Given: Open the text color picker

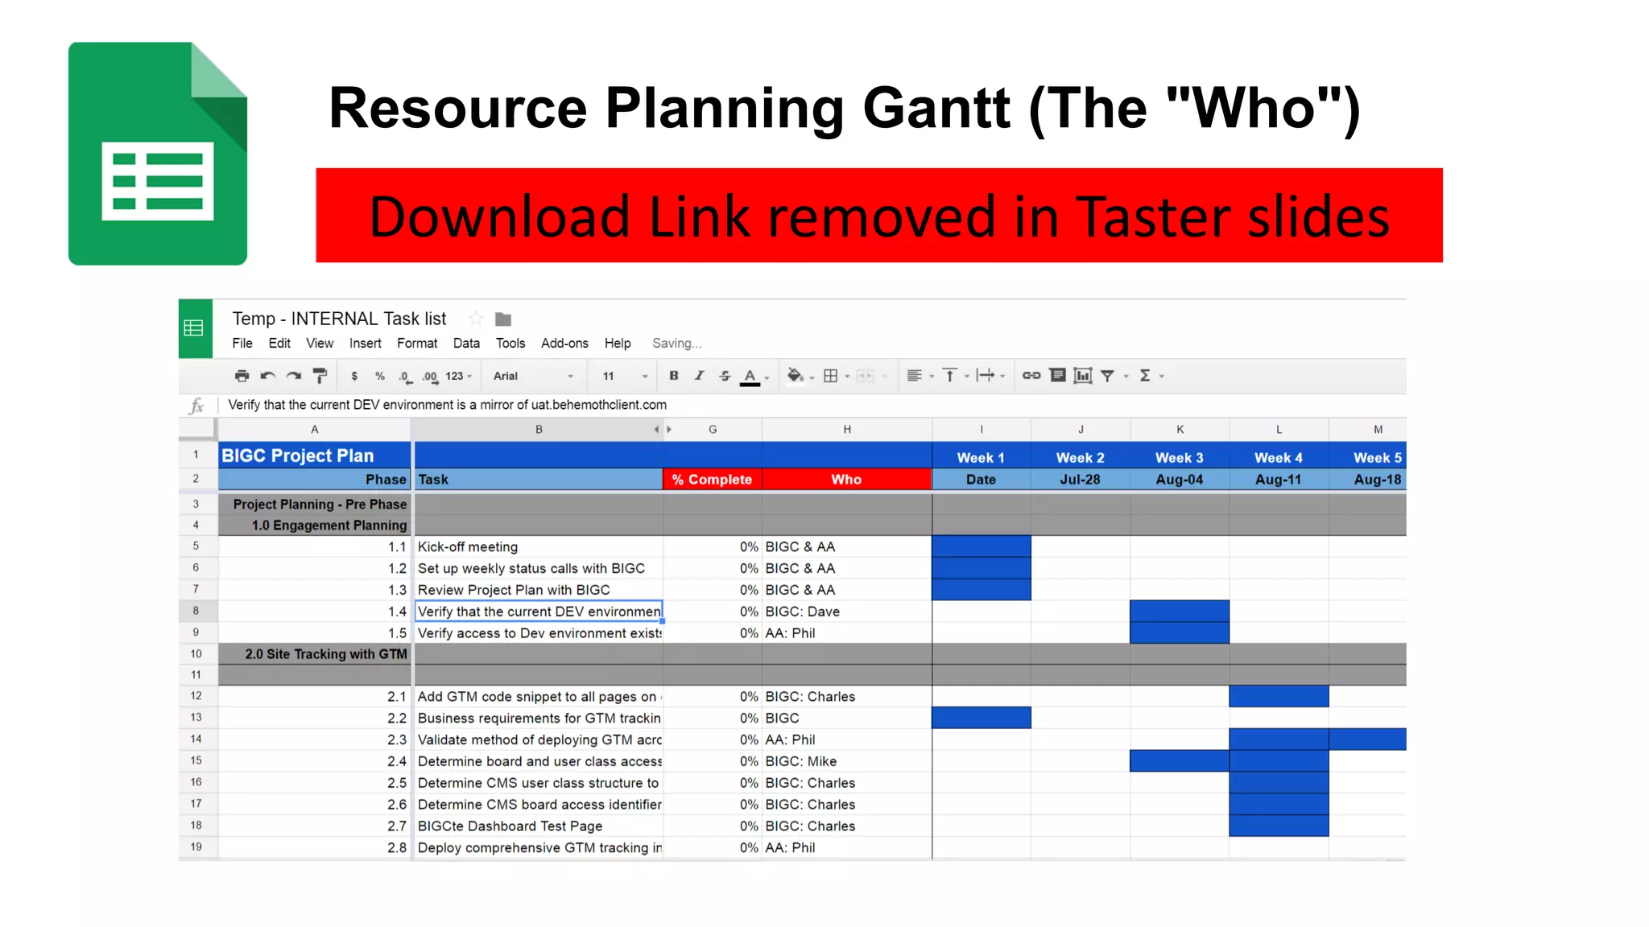Looking at the screenshot, I should [x=754, y=377].
